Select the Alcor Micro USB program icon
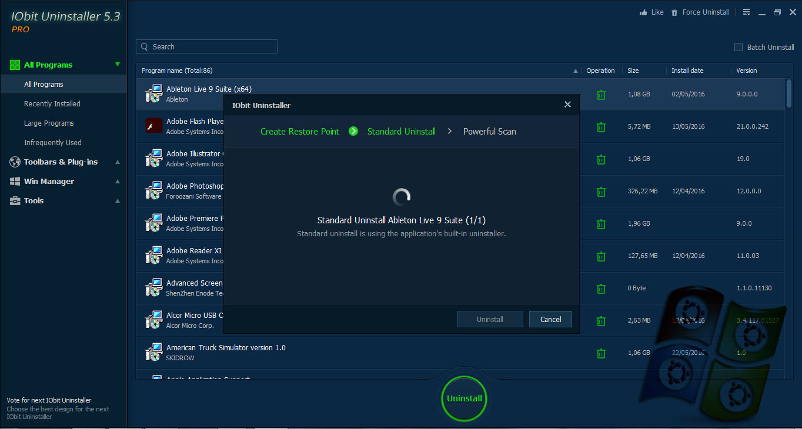The height and width of the screenshot is (429, 802). [x=153, y=320]
